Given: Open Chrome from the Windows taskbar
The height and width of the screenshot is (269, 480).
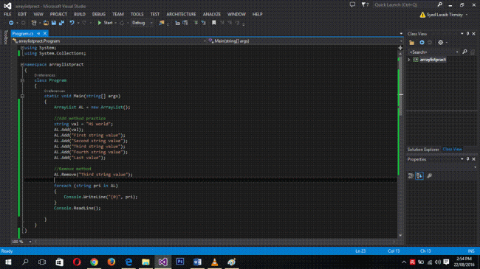Looking at the screenshot, I should (94, 262).
